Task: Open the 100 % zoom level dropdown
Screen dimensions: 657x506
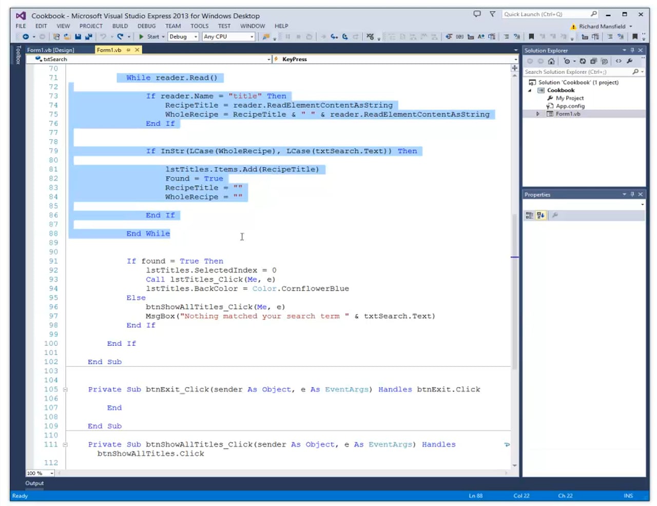Action: pyautogui.click(x=51, y=473)
